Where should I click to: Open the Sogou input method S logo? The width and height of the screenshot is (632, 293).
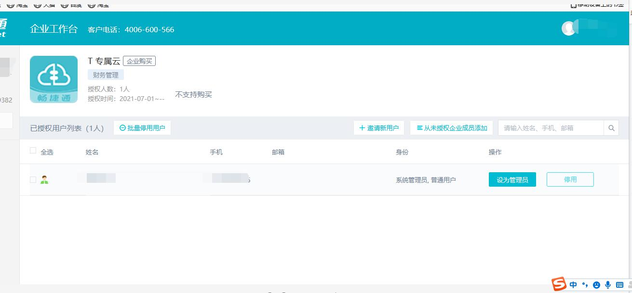pyautogui.click(x=559, y=284)
